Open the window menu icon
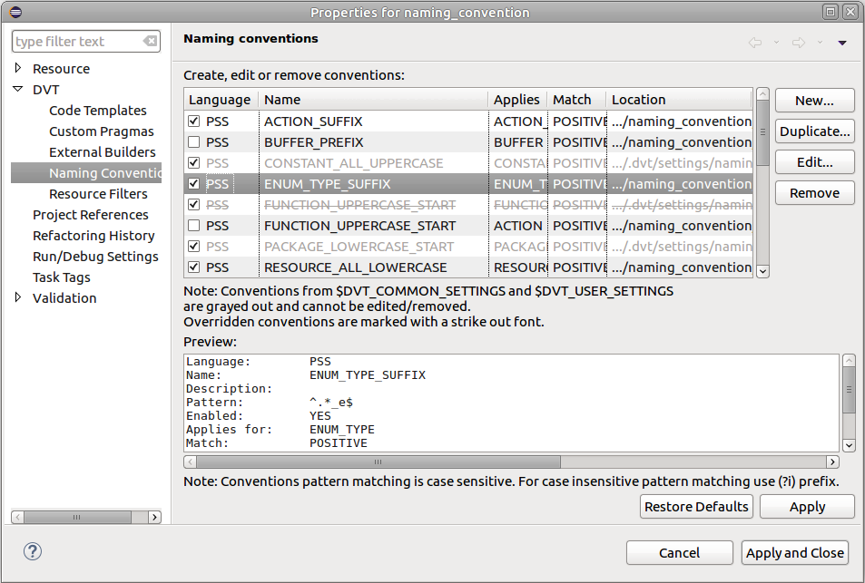Screen dimensions: 865x583 pos(15,12)
